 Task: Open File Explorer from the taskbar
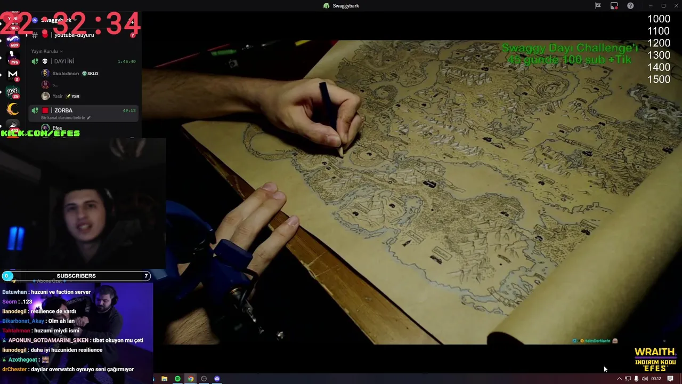[x=164, y=379]
